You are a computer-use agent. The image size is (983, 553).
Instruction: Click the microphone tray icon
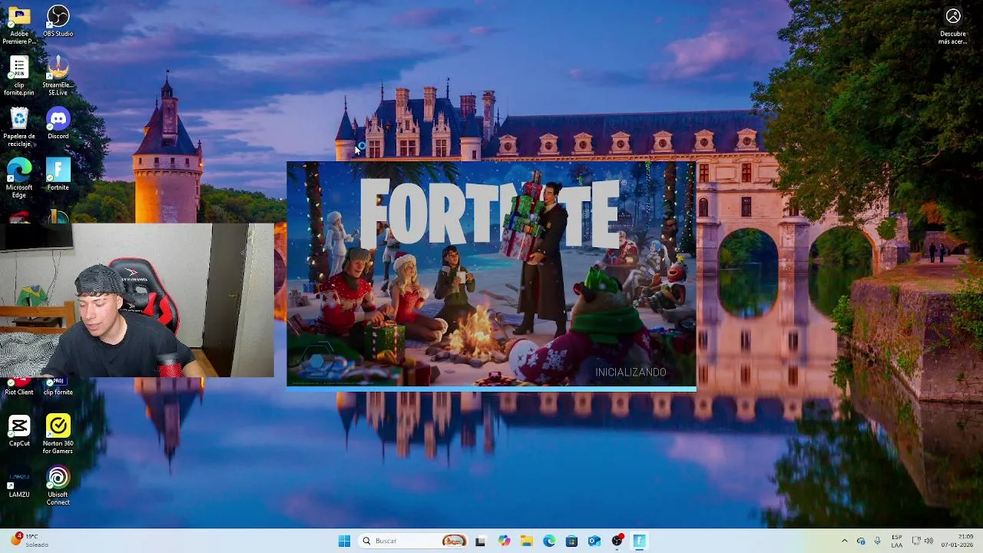click(877, 541)
